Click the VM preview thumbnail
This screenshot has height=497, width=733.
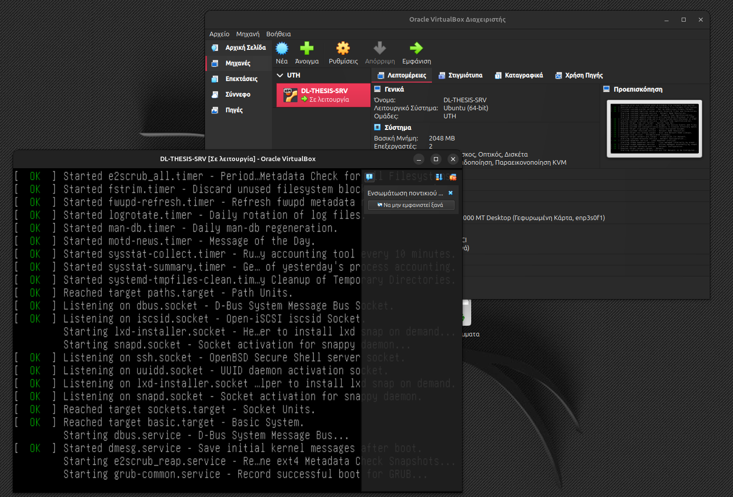tap(654, 128)
